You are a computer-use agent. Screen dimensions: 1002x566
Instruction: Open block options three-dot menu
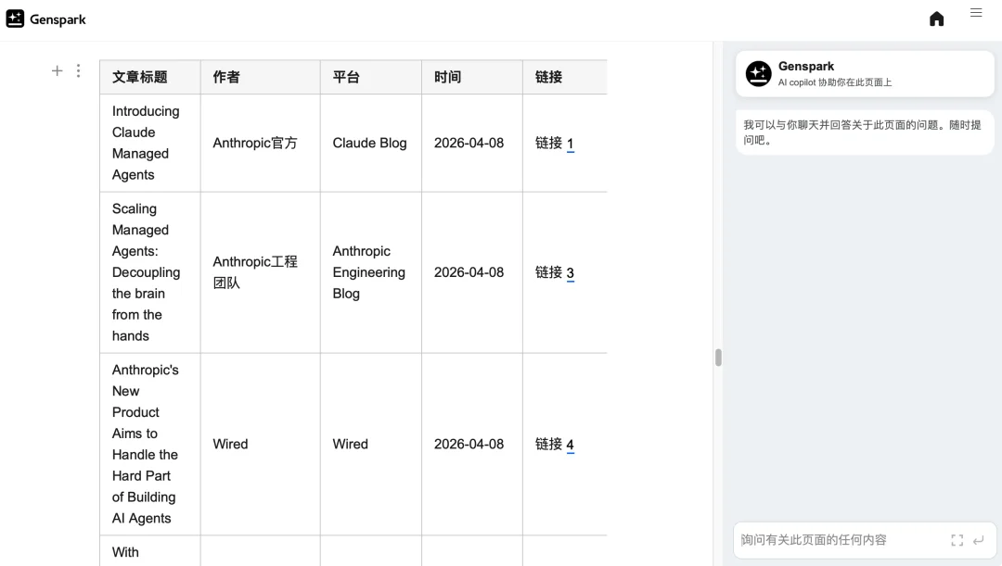point(79,70)
